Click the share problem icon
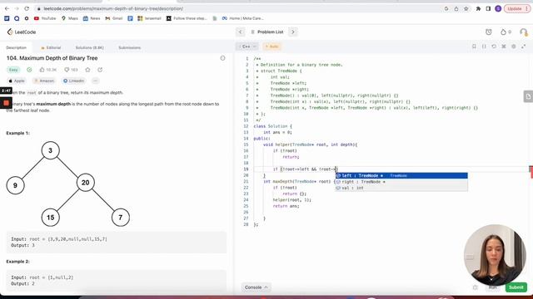This screenshot has width=533, height=299. coord(100,70)
